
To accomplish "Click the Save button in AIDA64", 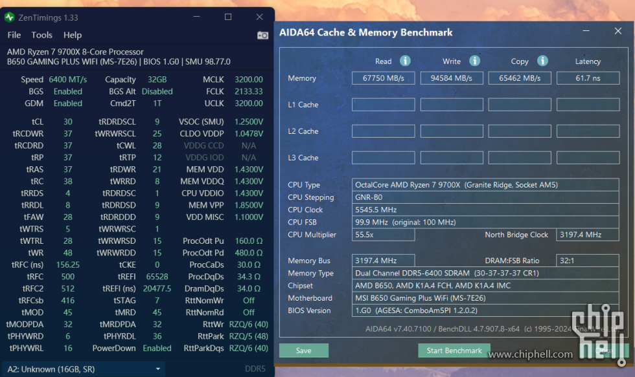I will click(x=304, y=350).
